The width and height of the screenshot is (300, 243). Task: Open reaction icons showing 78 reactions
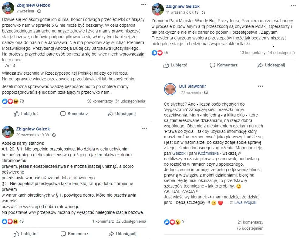[11, 101]
